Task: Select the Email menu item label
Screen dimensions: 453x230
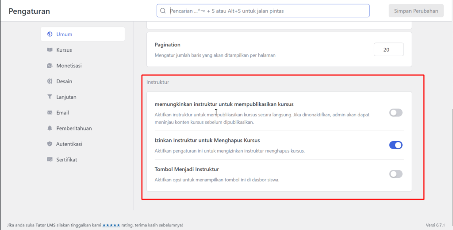Action: click(62, 113)
